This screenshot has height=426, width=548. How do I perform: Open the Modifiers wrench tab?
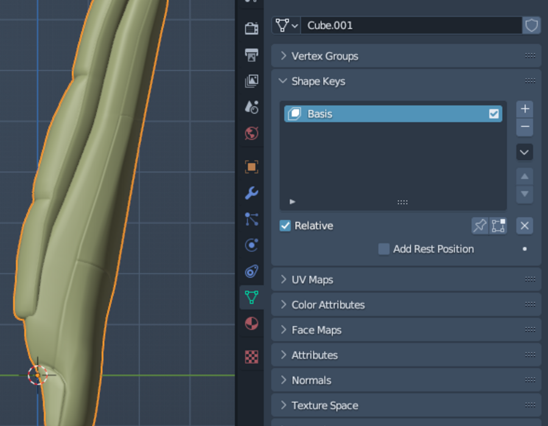pyautogui.click(x=251, y=193)
